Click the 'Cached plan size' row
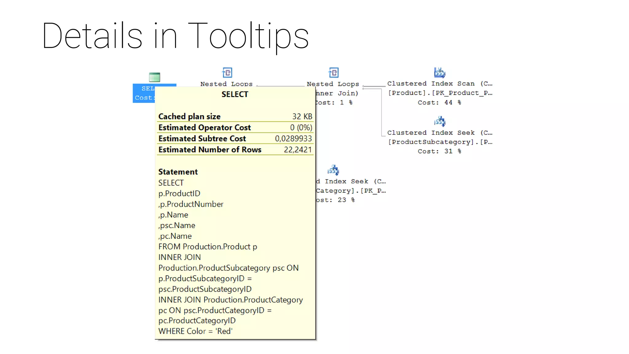 pyautogui.click(x=235, y=116)
